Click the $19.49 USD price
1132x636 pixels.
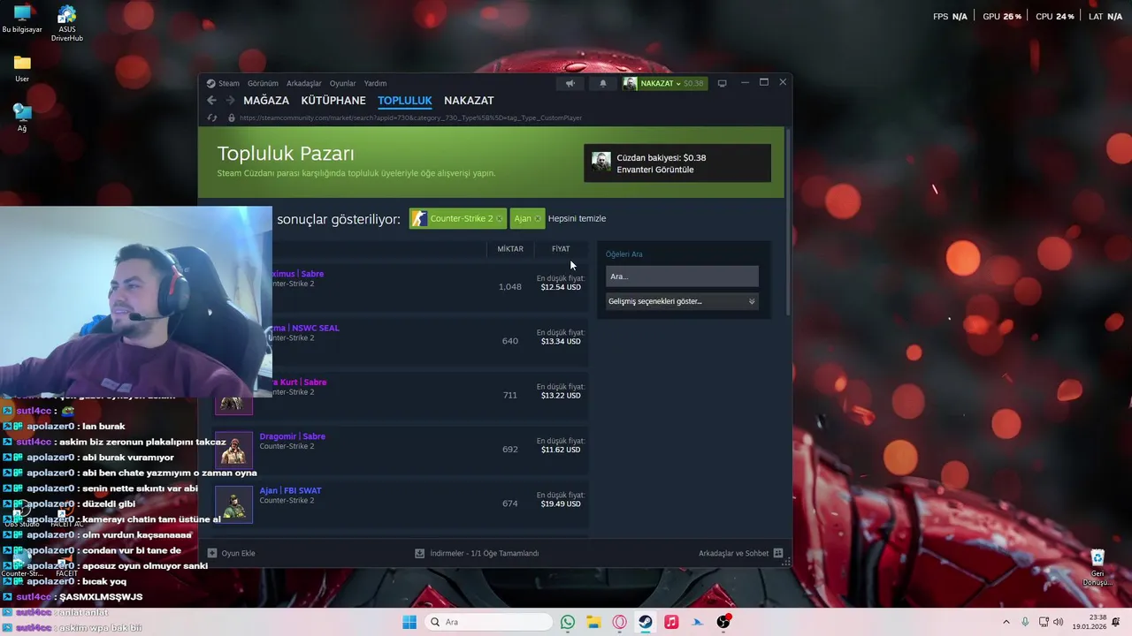pyautogui.click(x=561, y=503)
